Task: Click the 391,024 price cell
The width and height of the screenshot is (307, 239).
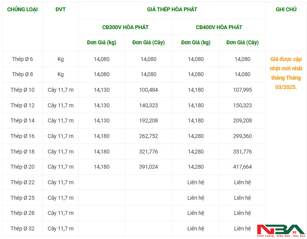Action: coord(148,167)
